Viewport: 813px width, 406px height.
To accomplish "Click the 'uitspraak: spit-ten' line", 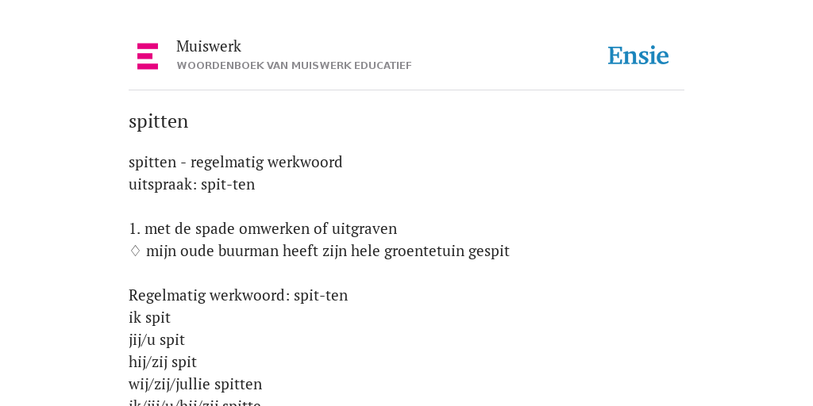I will pyautogui.click(x=192, y=185).
